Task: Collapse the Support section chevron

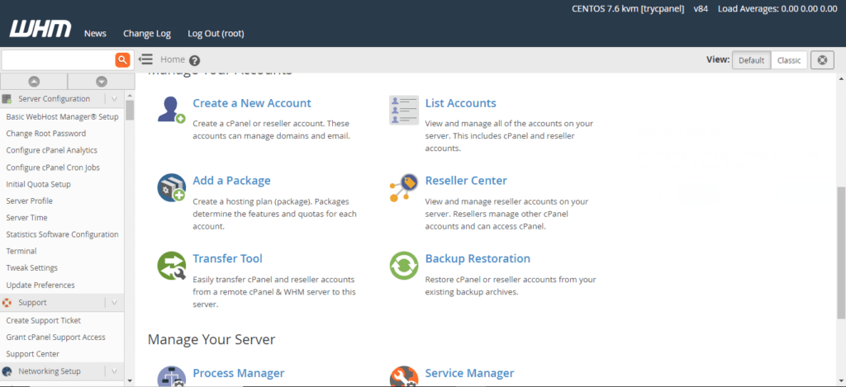Action: coord(114,302)
